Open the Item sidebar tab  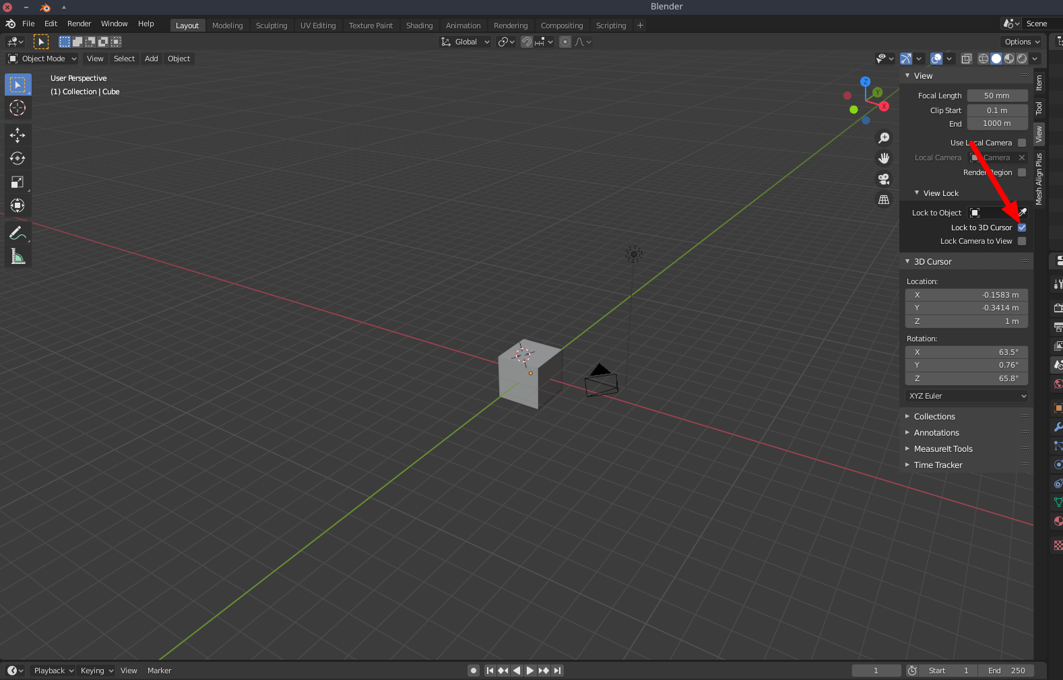click(x=1039, y=83)
